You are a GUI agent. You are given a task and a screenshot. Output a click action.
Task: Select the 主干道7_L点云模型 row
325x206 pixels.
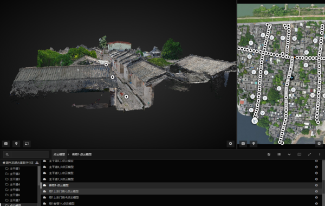click(x=181, y=173)
